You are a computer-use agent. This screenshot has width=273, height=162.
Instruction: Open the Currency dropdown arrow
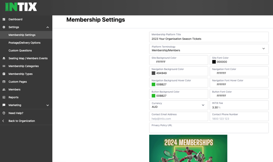[x=203, y=105]
